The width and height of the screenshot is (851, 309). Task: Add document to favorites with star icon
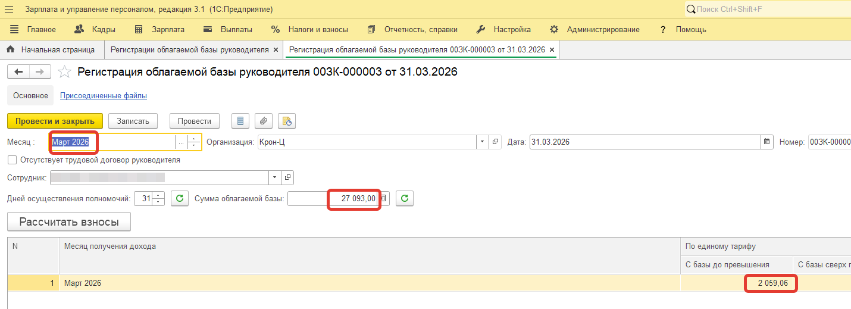pos(64,72)
